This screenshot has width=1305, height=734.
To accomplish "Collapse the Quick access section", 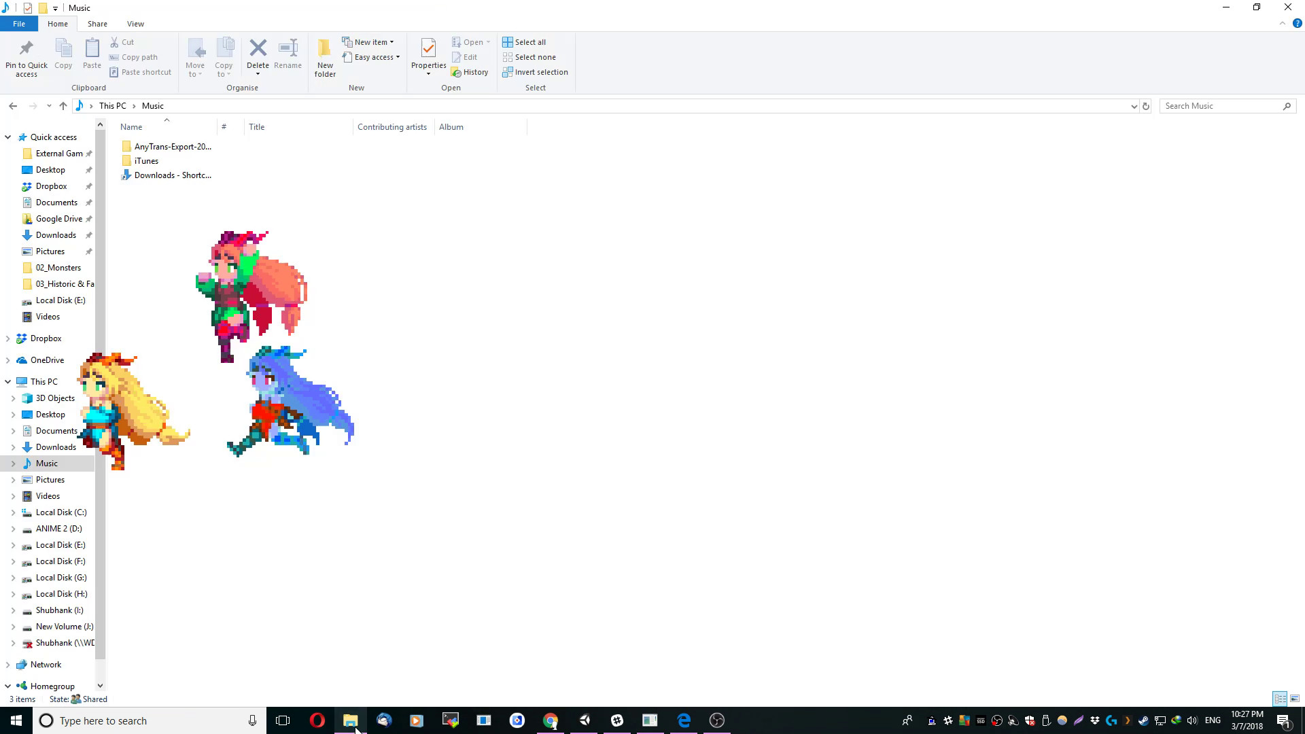I will coord(7,137).
